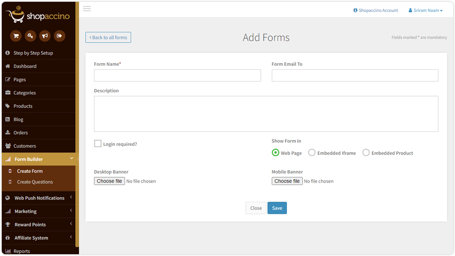Click Back to all forms
This screenshot has width=455, height=256.
click(x=108, y=37)
